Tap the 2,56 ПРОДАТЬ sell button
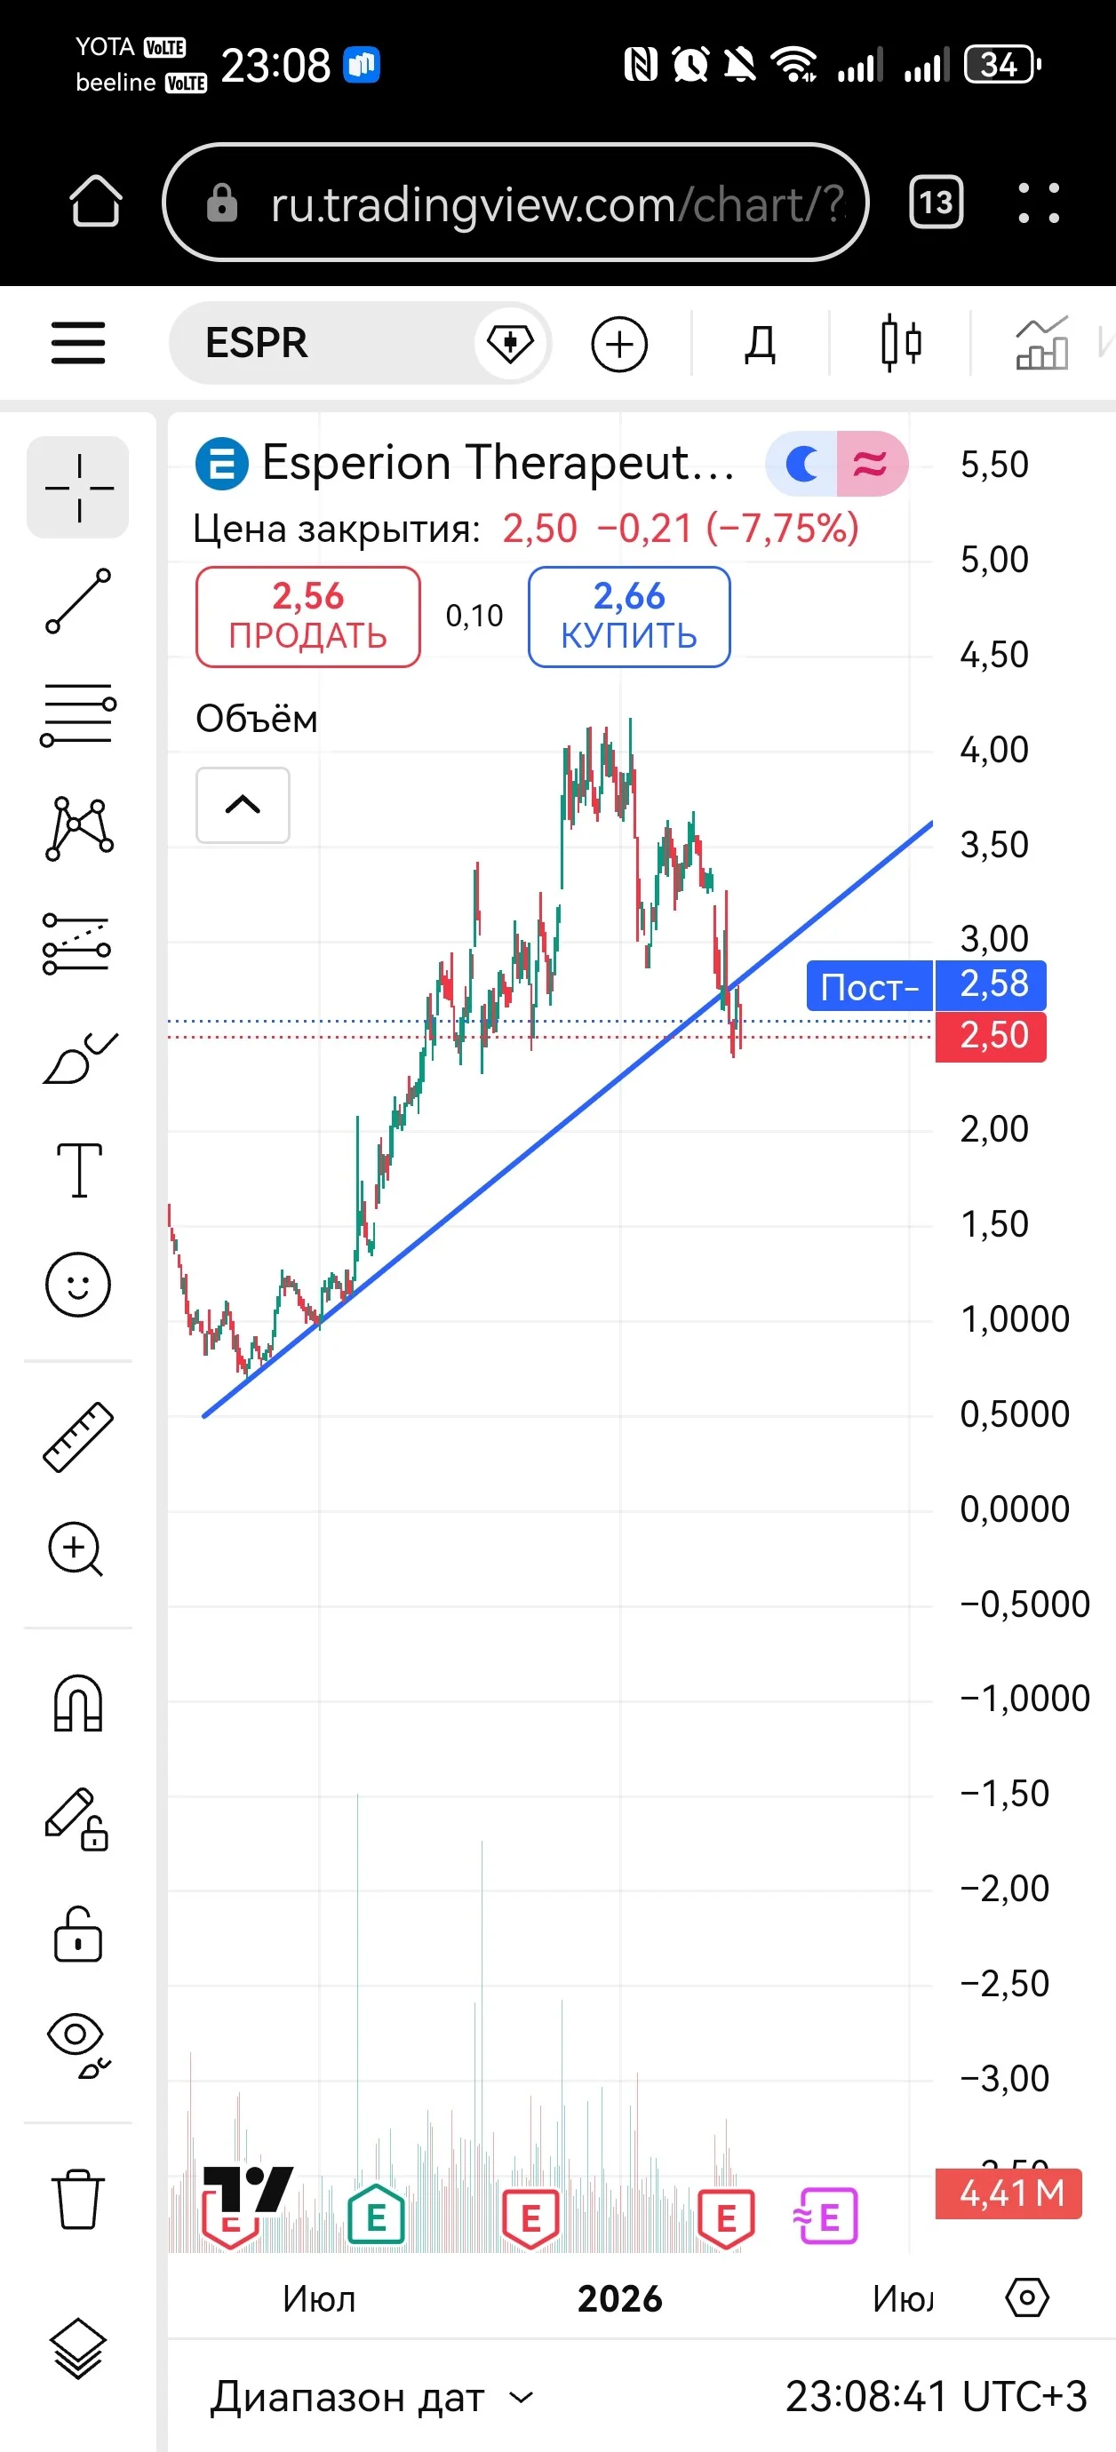Screen dimensions: 1116x2452 click(x=307, y=616)
